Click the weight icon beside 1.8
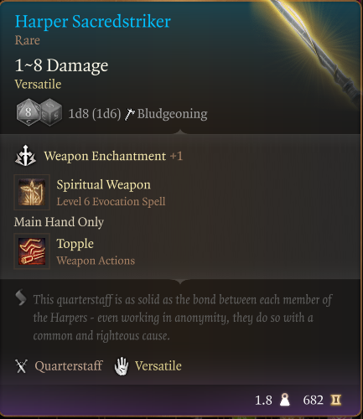Image resolution: width=363 pixels, height=419 pixels. 284,400
